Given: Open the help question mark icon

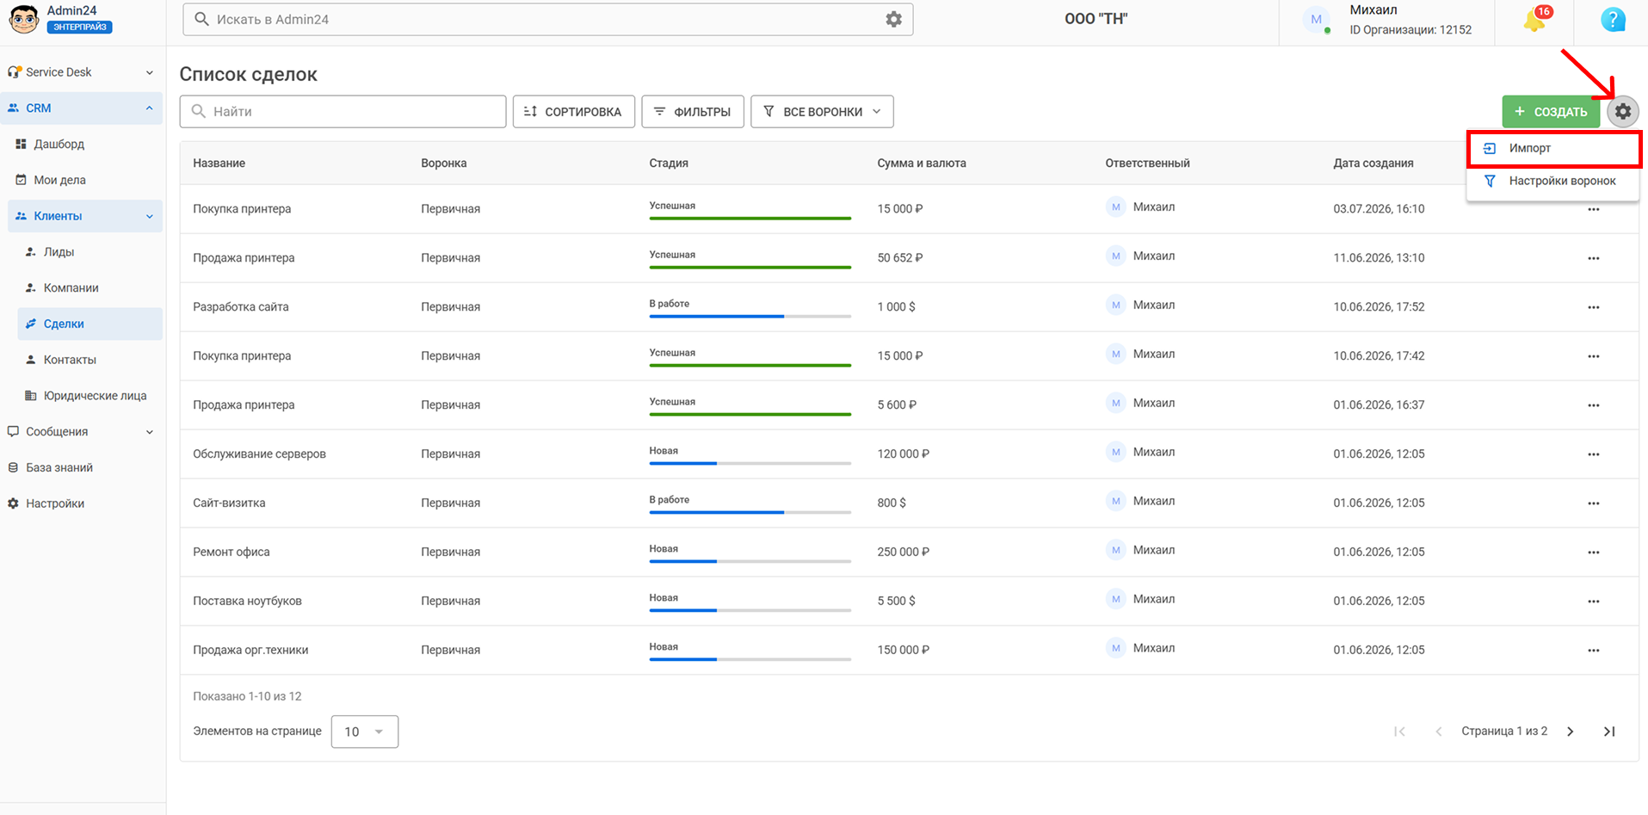Looking at the screenshot, I should point(1613,20).
